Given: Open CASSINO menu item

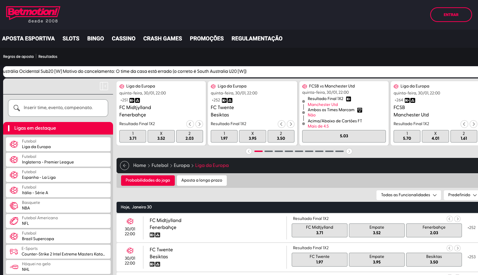Looking at the screenshot, I should point(124,39).
